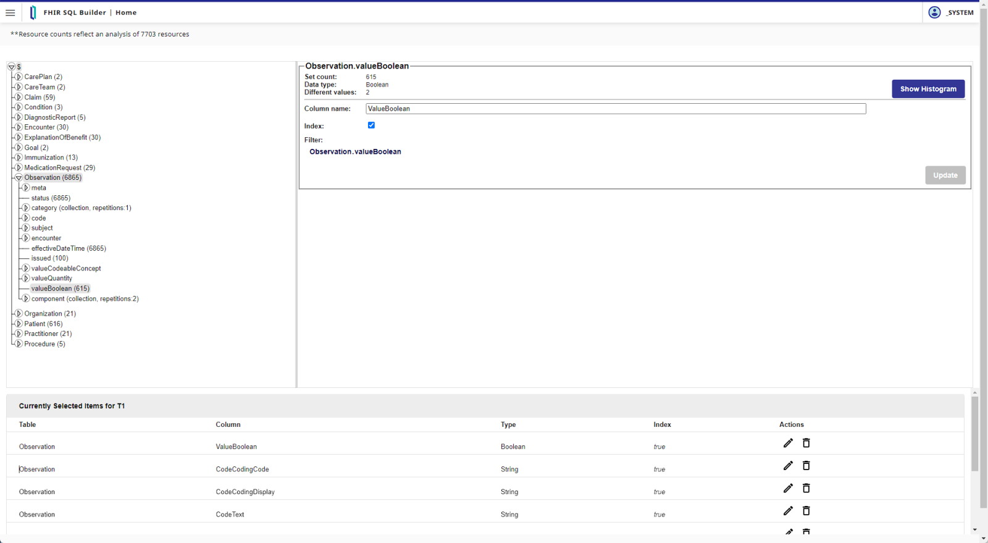
Task: Click the FHIR SQL Builder logo
Action: pos(33,12)
